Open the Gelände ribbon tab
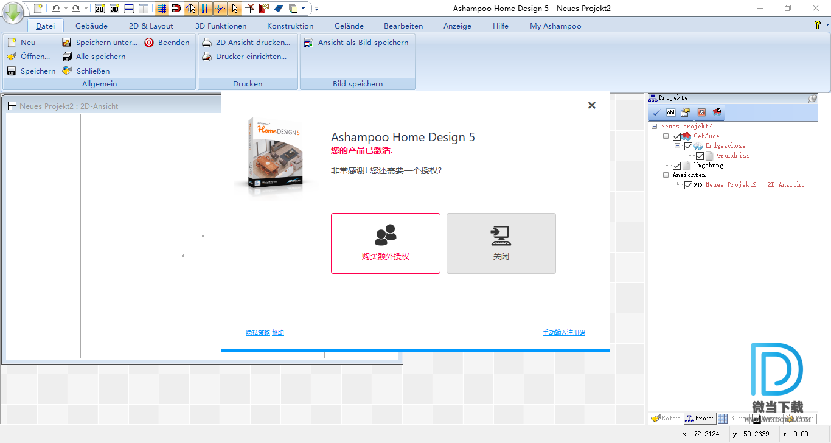Image resolution: width=831 pixels, height=443 pixels. pyautogui.click(x=349, y=26)
